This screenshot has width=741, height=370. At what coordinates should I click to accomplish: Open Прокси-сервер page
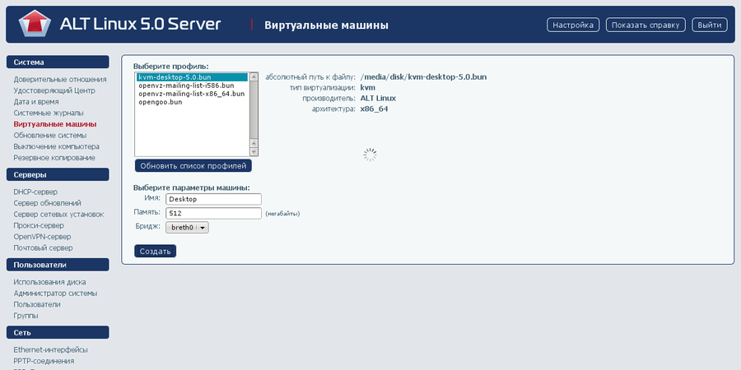39,225
